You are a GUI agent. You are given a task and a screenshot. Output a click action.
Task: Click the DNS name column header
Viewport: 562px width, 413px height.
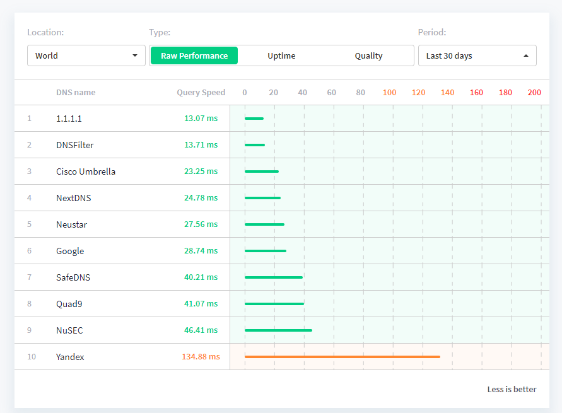tap(76, 92)
